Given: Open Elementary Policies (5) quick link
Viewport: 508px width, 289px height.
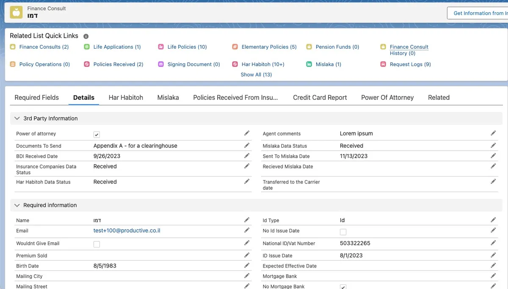Looking at the screenshot, I should point(269,47).
